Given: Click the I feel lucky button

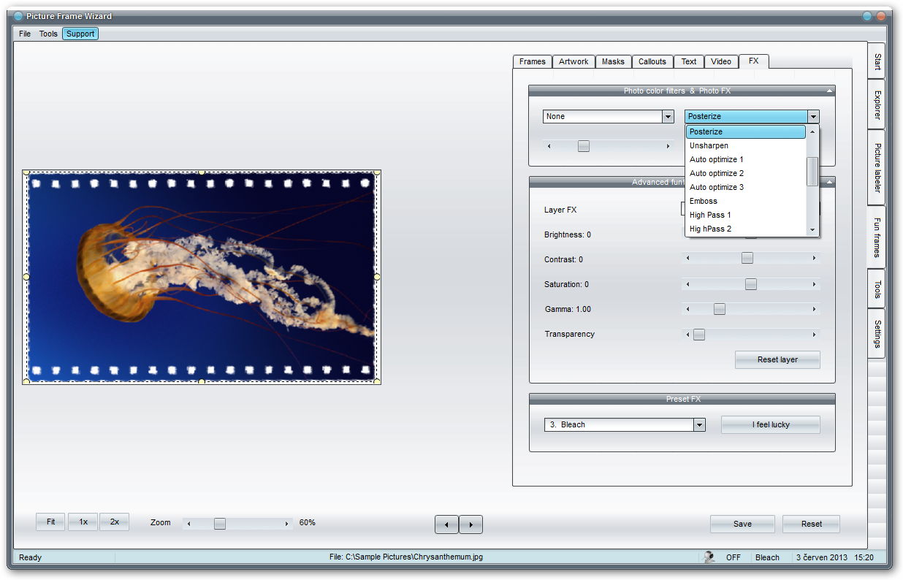Looking at the screenshot, I should (x=771, y=424).
